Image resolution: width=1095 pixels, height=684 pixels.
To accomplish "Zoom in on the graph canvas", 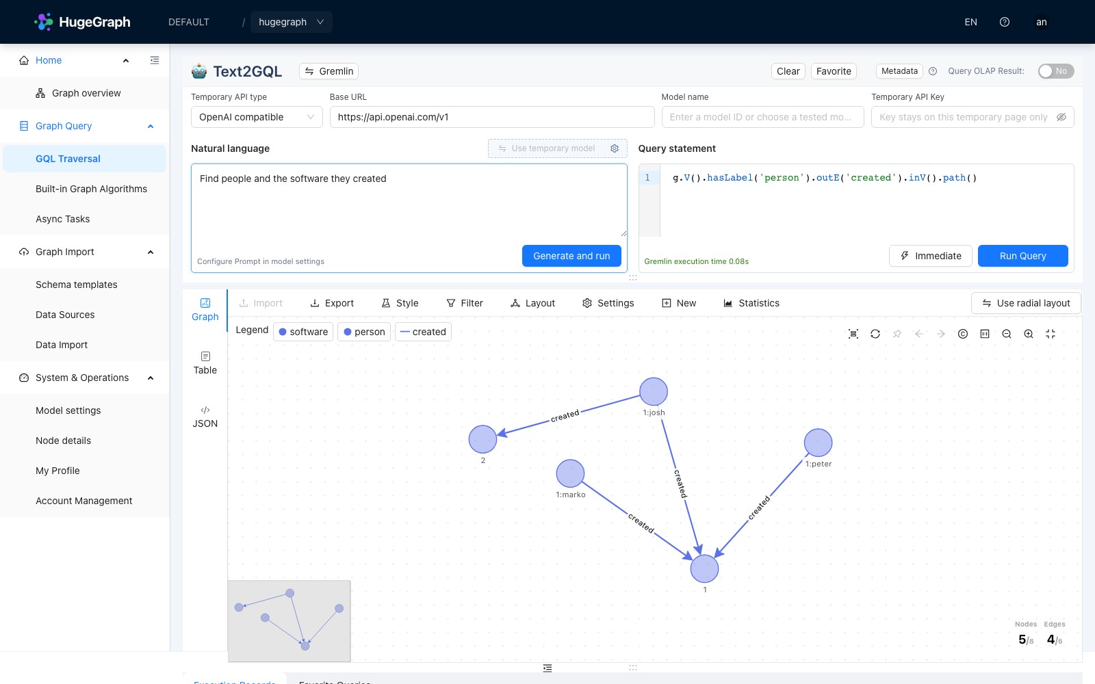I will coord(1029,334).
